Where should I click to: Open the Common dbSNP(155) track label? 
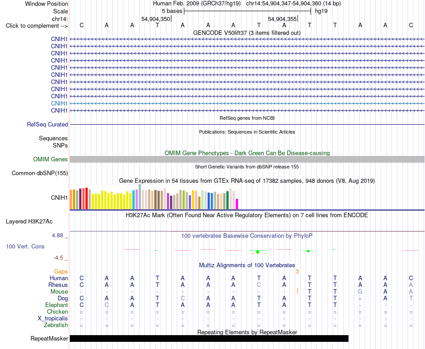tap(39, 173)
